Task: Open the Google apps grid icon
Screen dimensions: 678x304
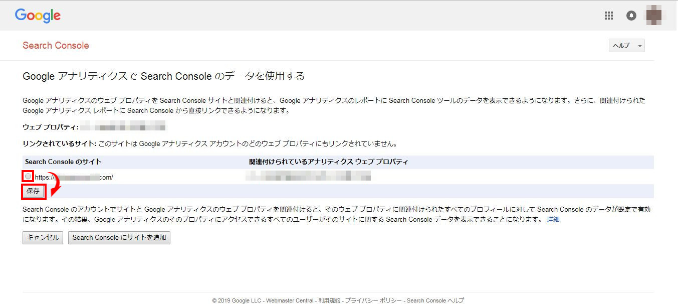Action: tap(609, 16)
